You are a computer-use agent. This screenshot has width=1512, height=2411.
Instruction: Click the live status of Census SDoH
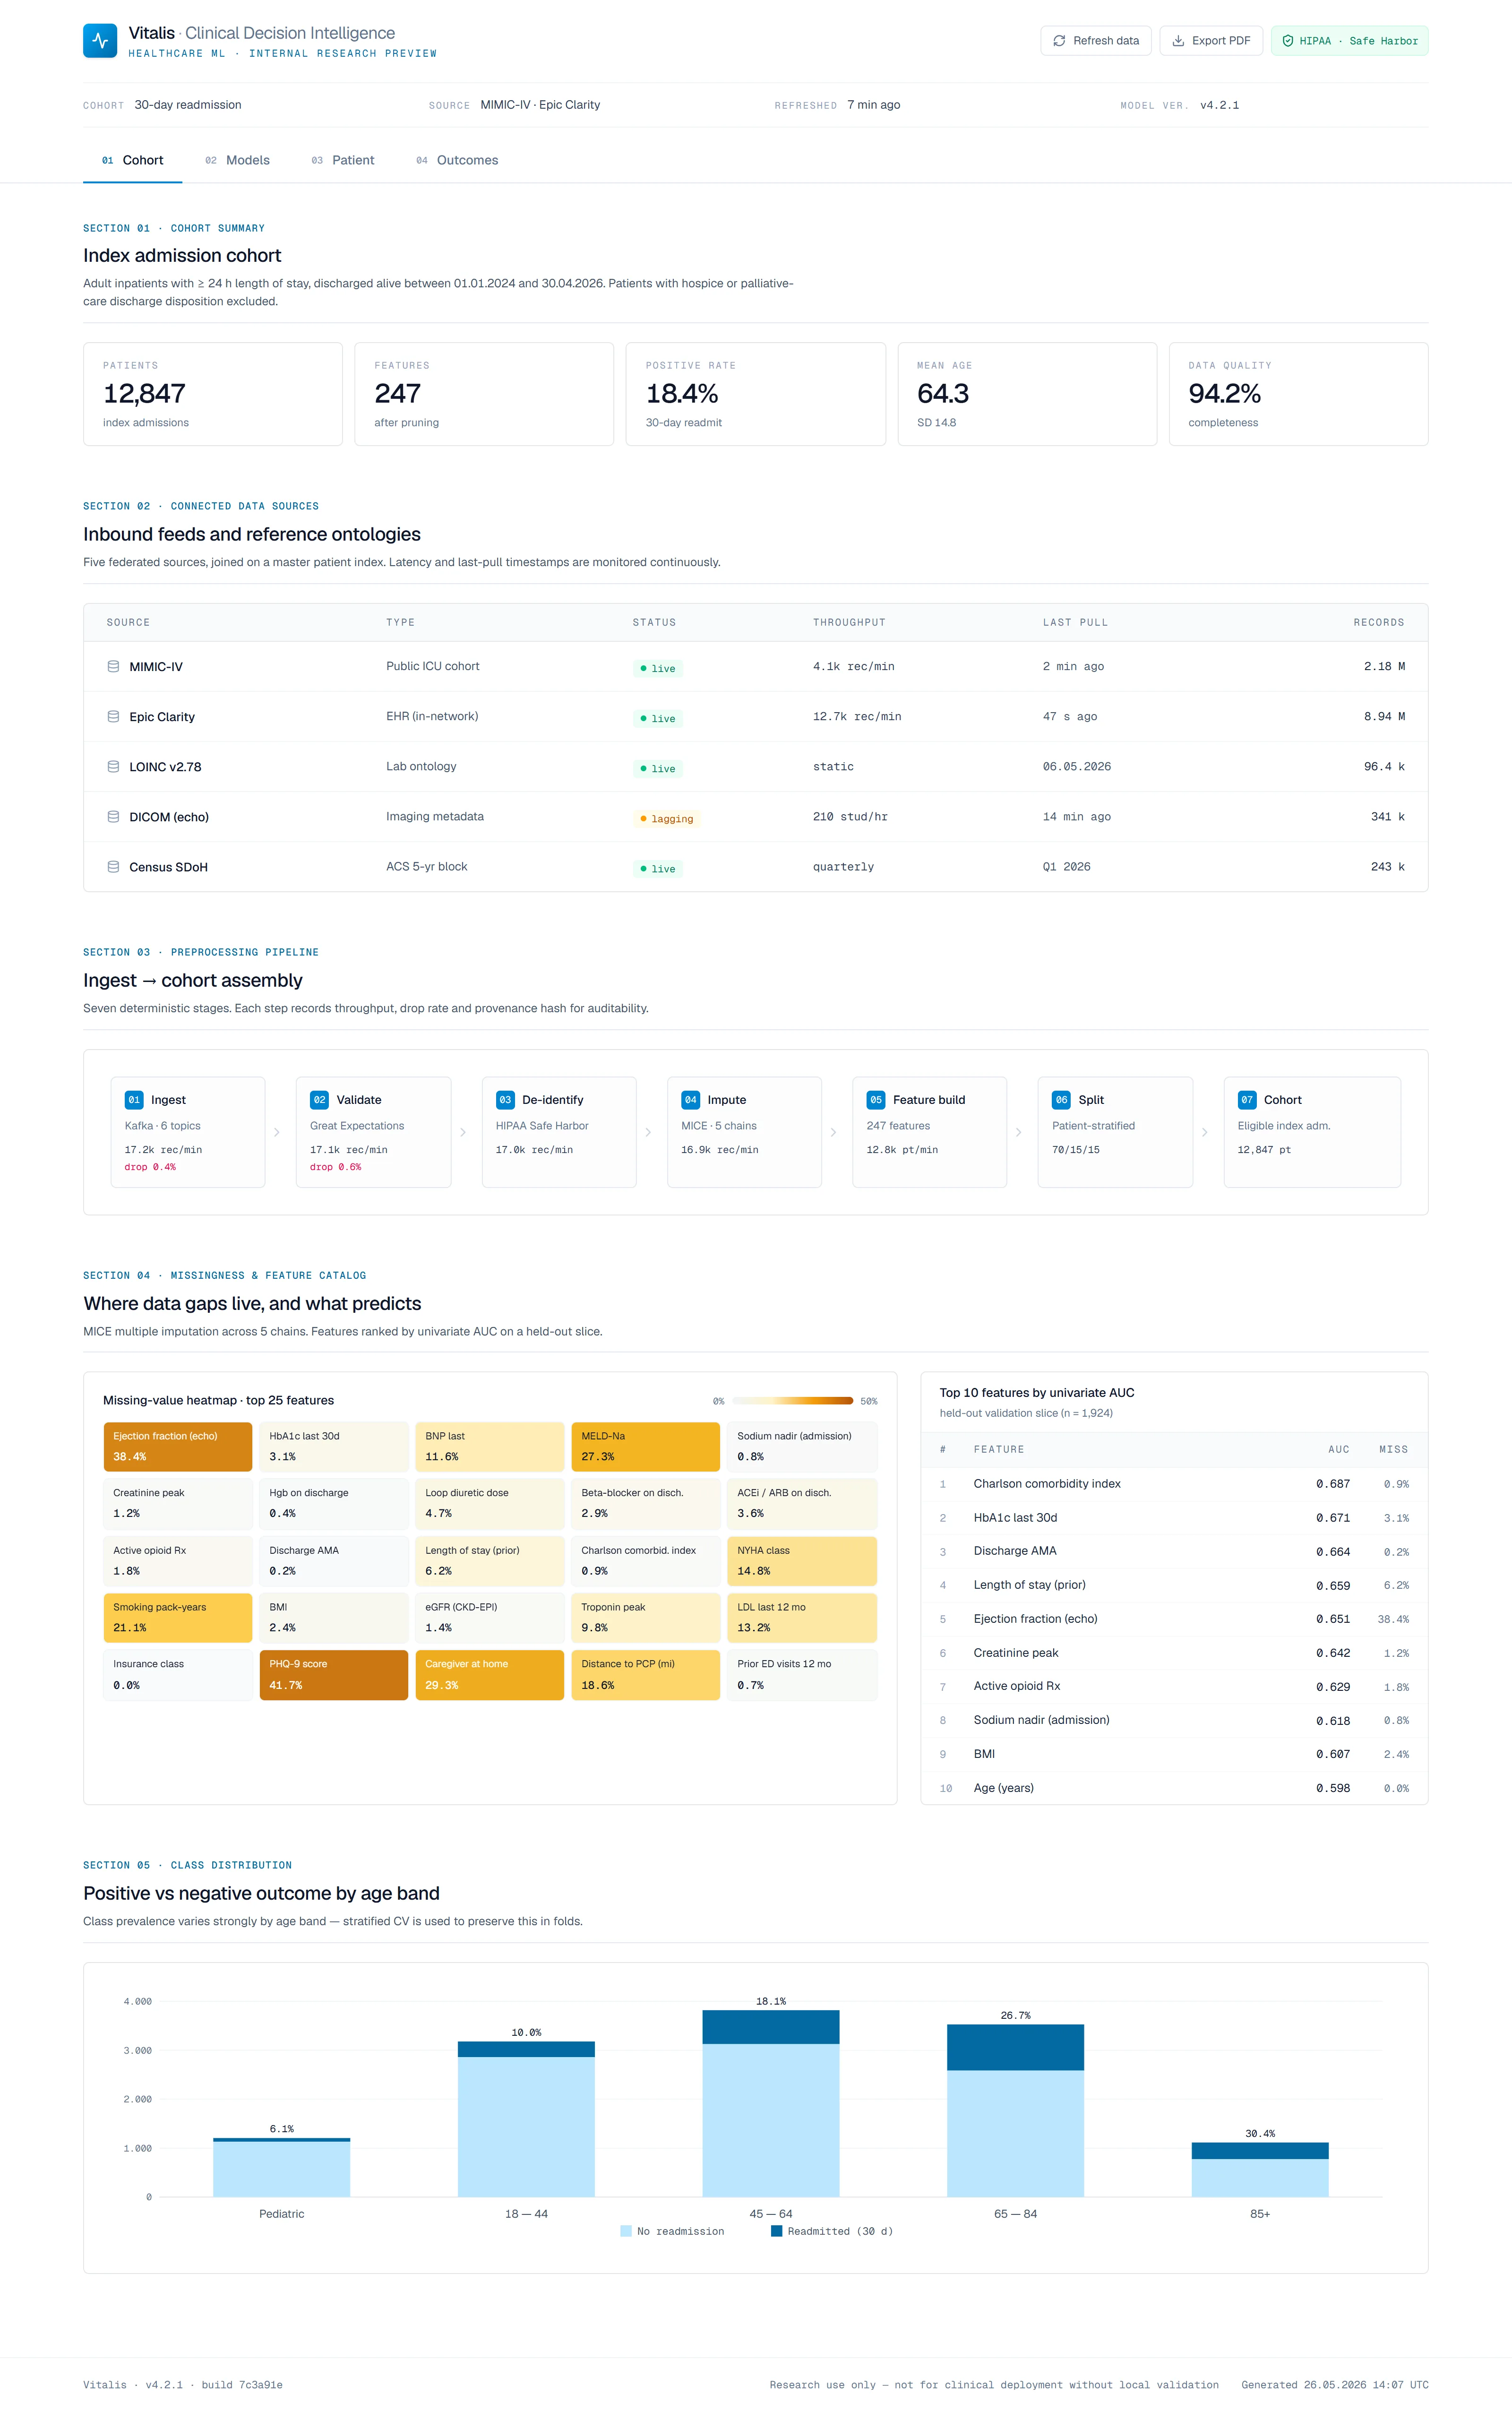click(x=658, y=868)
